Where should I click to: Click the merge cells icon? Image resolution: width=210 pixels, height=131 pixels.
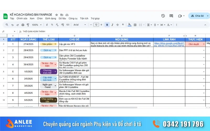pyautogui.click(x=140, y=25)
